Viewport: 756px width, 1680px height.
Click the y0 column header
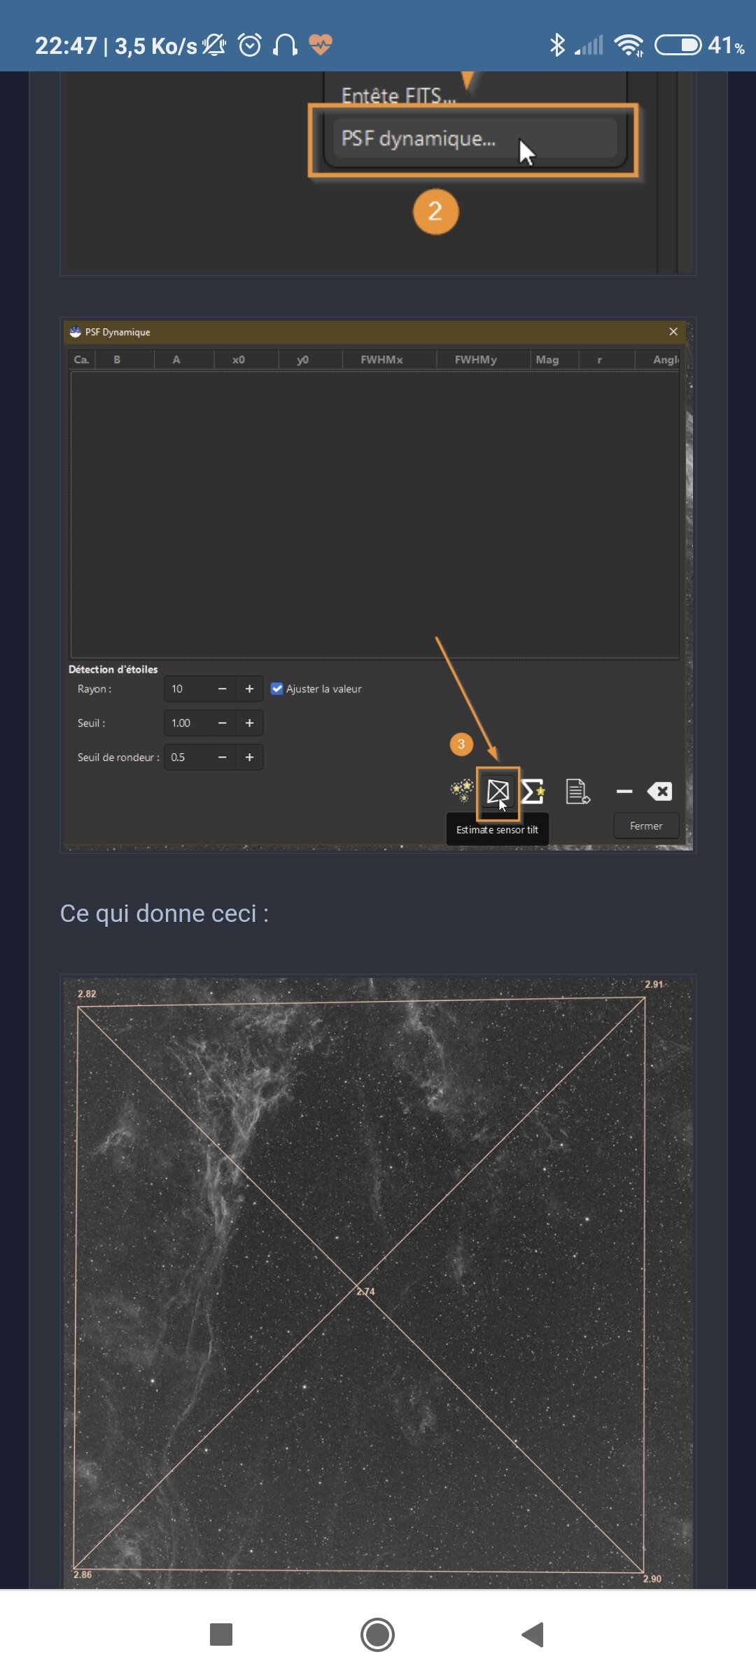pos(309,360)
